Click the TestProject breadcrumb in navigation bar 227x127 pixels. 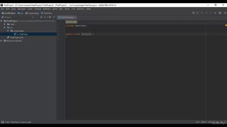pos(9,13)
